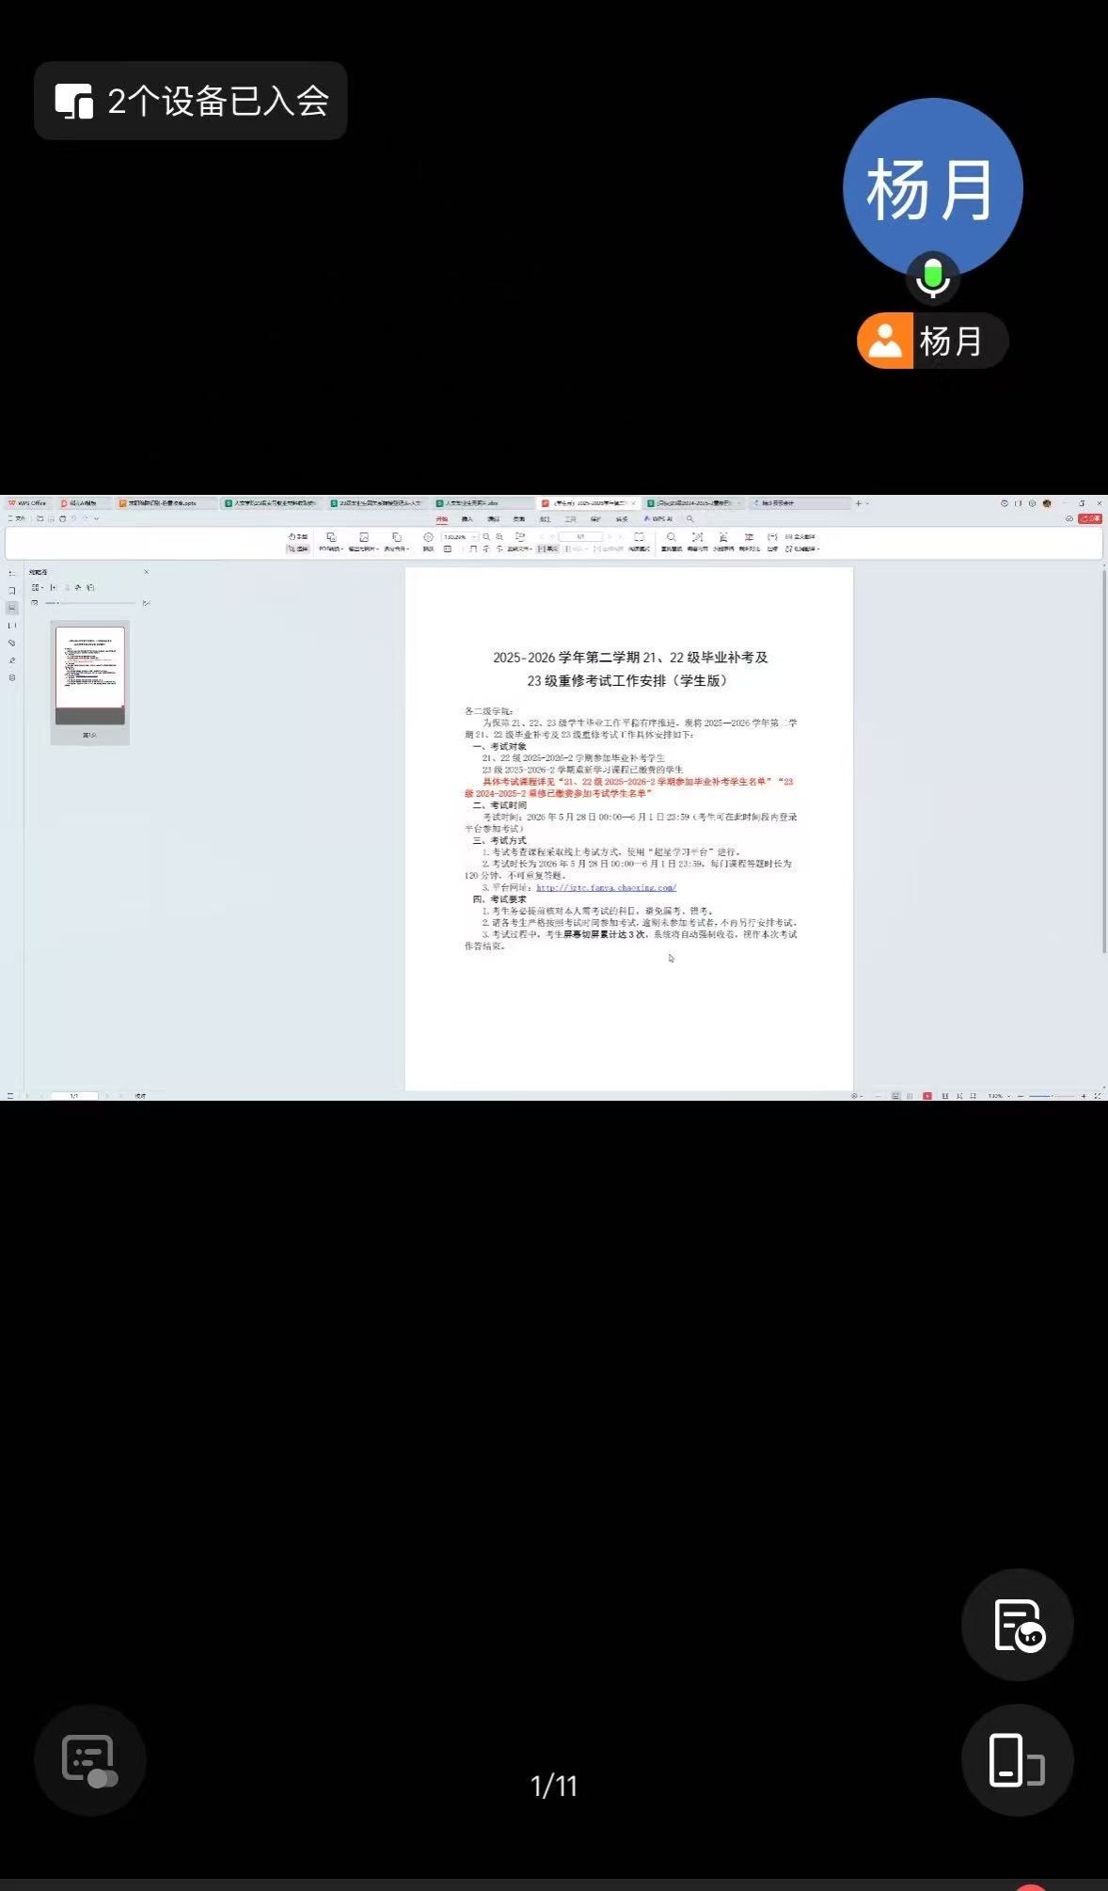Click the document title heading text
Screen dimensions: 1108x1891
point(629,669)
